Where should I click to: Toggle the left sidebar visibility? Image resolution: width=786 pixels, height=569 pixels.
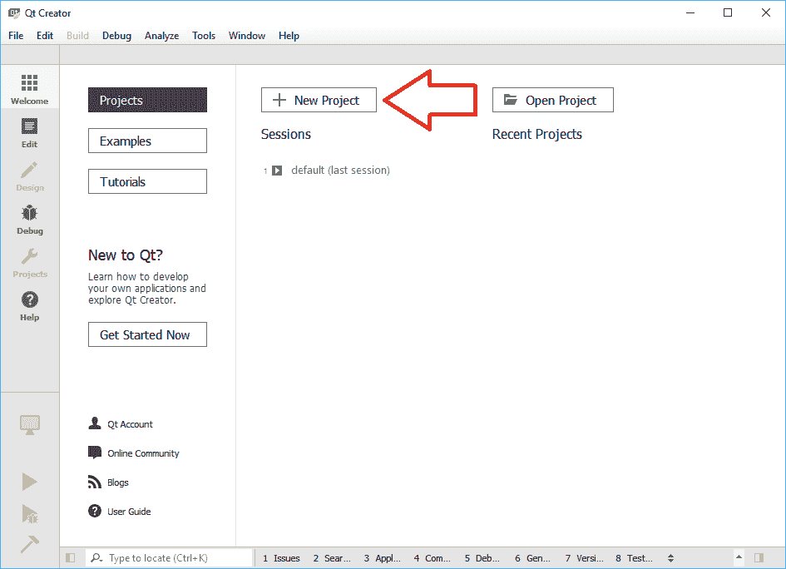tap(71, 558)
